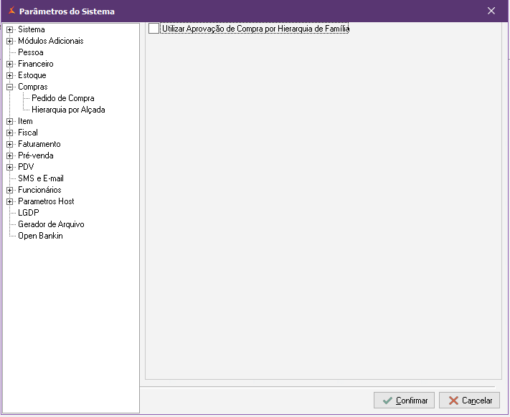Select the Item label in tree
The image size is (510, 417).
(x=25, y=121)
